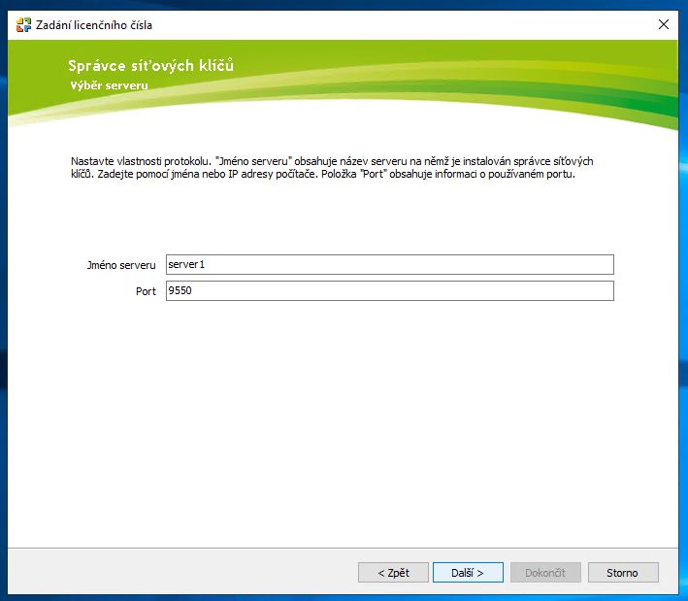The width and height of the screenshot is (688, 601).
Task: Click the application icon in the title bar
Action: (24, 24)
